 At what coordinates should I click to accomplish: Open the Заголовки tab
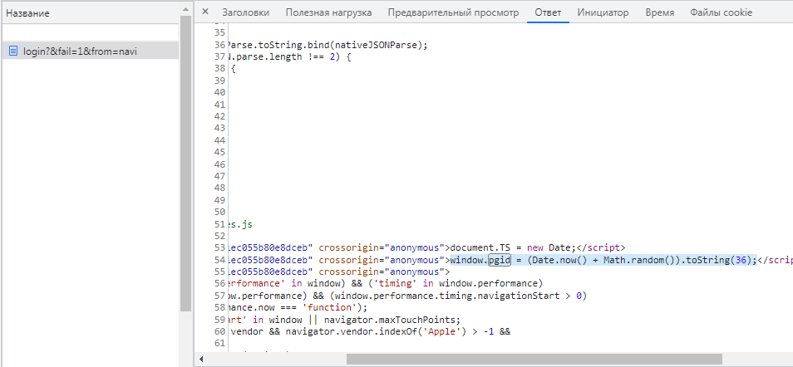coord(246,12)
